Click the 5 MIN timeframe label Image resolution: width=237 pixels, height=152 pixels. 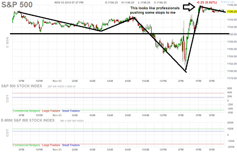pyautogui.click(x=7, y=42)
